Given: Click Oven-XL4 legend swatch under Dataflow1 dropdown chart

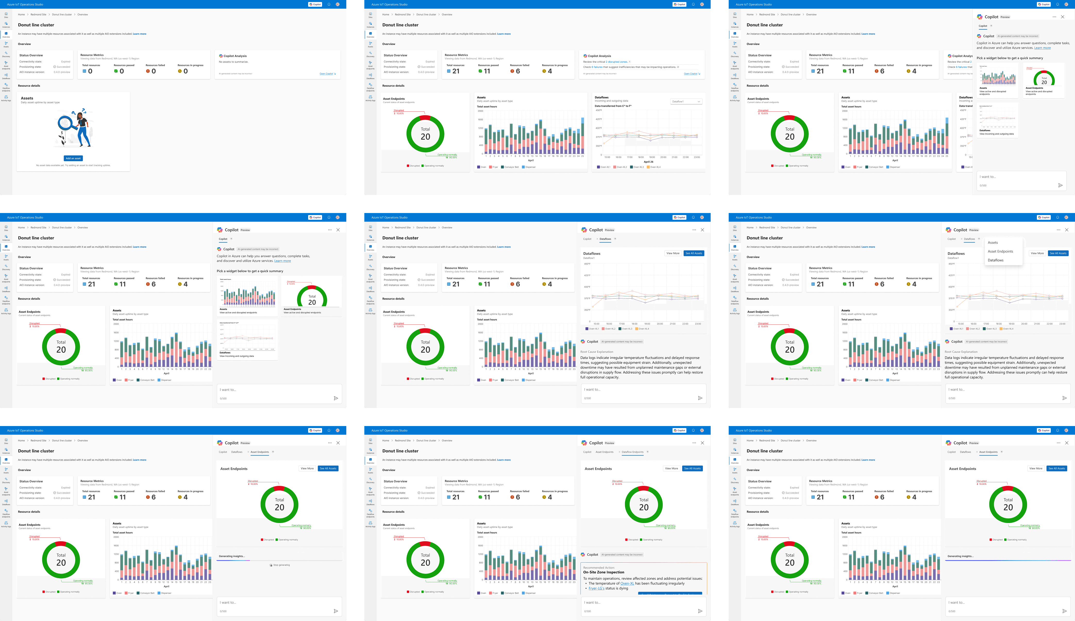Looking at the screenshot, I should click(648, 167).
